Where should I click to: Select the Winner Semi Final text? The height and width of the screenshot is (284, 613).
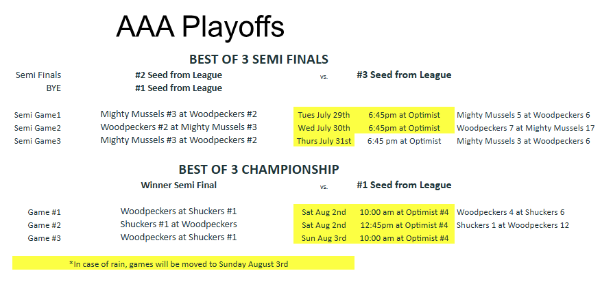coord(179,185)
